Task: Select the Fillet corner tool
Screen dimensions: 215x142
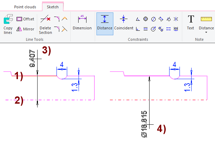Action: tap(57, 19)
